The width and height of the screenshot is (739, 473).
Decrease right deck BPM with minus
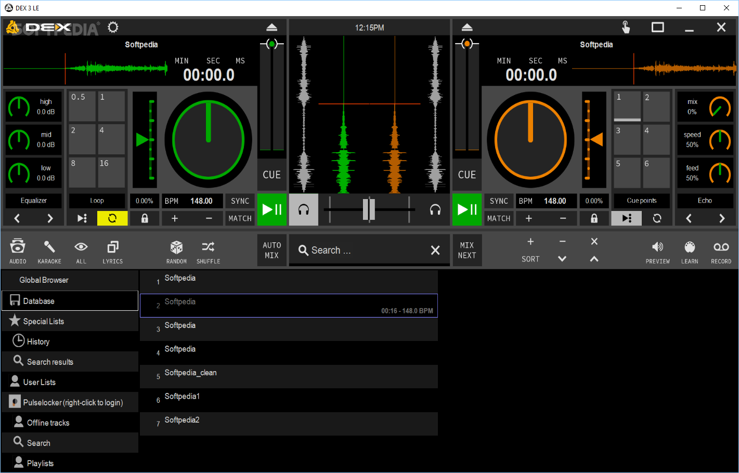(x=563, y=218)
